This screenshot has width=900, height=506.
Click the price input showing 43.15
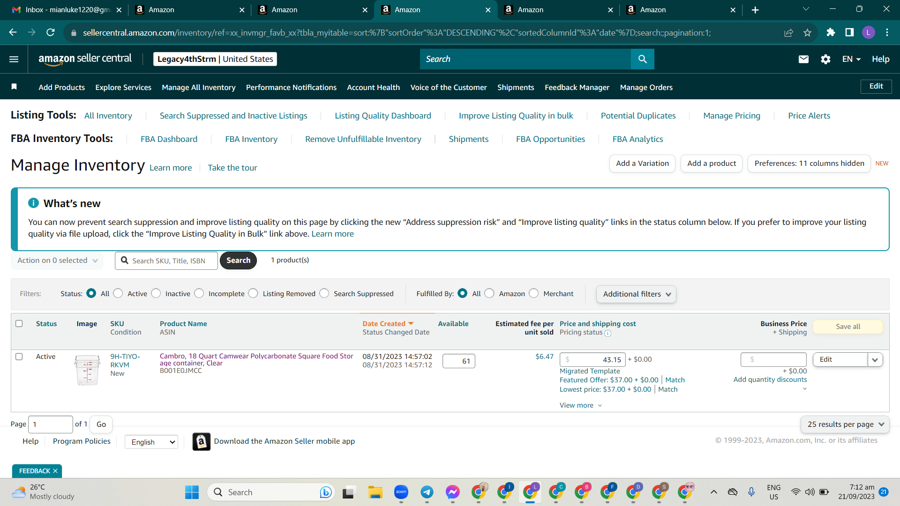592,360
